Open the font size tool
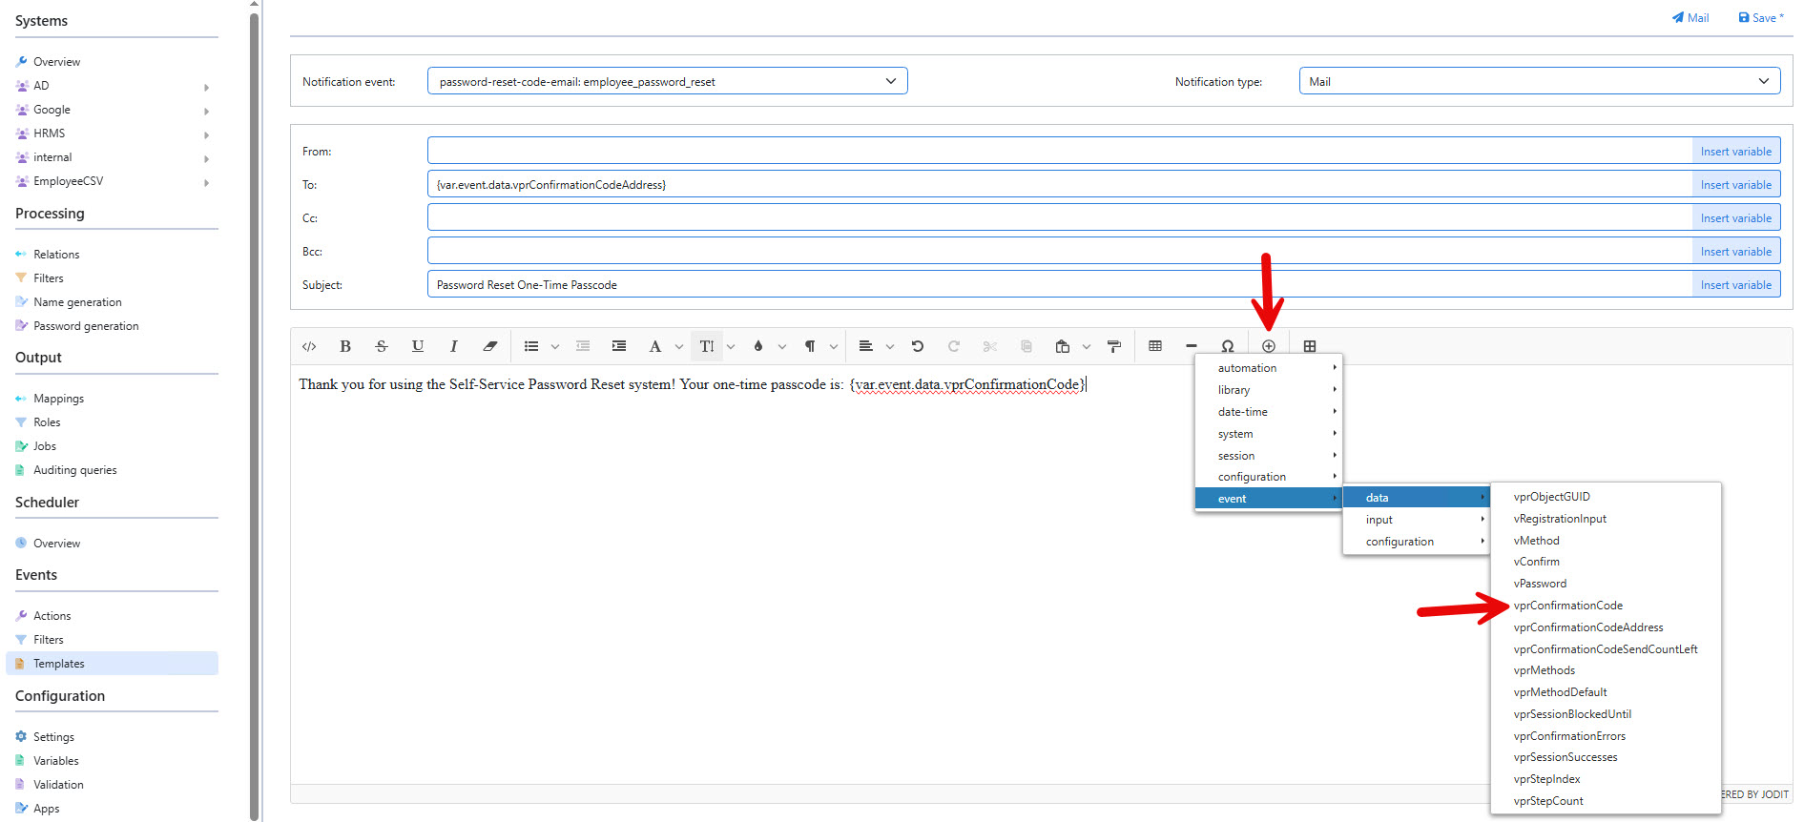Image resolution: width=1804 pixels, height=822 pixels. [x=707, y=346]
